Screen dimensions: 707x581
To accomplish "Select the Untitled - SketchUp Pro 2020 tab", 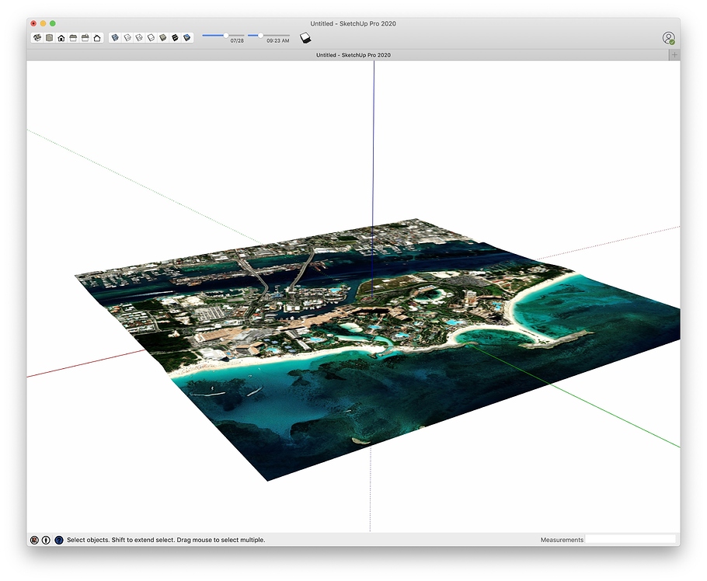I will pos(353,55).
